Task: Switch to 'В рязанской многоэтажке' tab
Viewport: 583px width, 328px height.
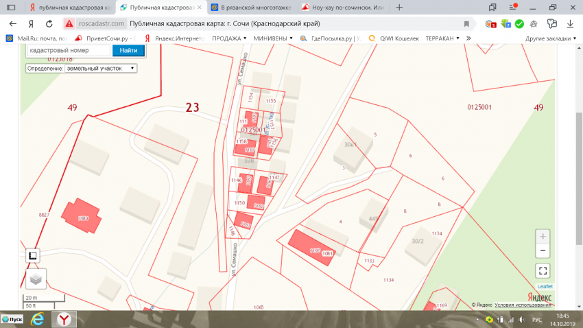Action: [250, 8]
